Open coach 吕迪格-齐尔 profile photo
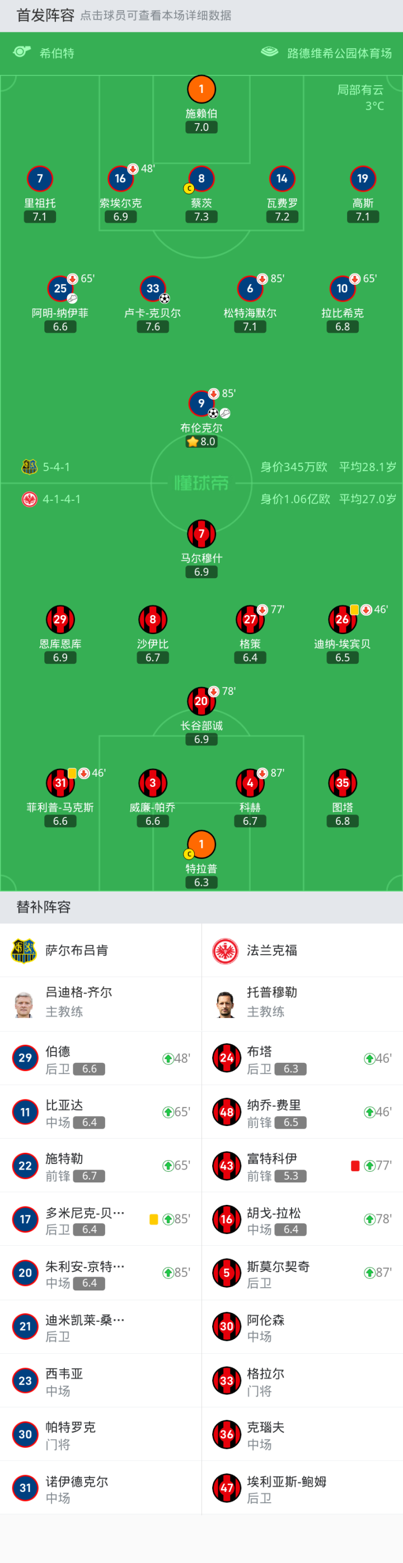This screenshot has height=1563, width=403. click(x=24, y=1003)
